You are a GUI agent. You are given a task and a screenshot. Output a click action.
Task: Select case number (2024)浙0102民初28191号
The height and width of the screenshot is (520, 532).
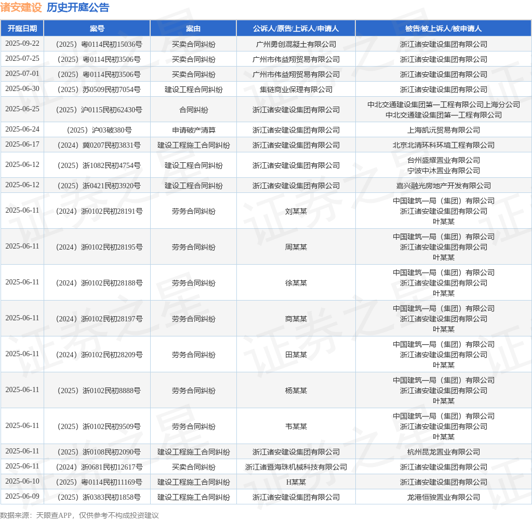99,211
